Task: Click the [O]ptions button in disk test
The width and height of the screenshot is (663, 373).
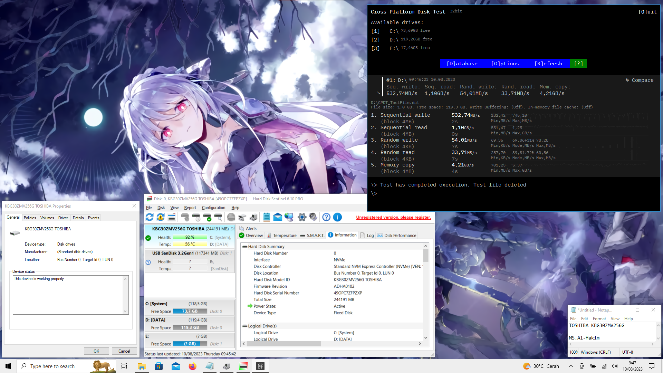Action: pos(505,64)
